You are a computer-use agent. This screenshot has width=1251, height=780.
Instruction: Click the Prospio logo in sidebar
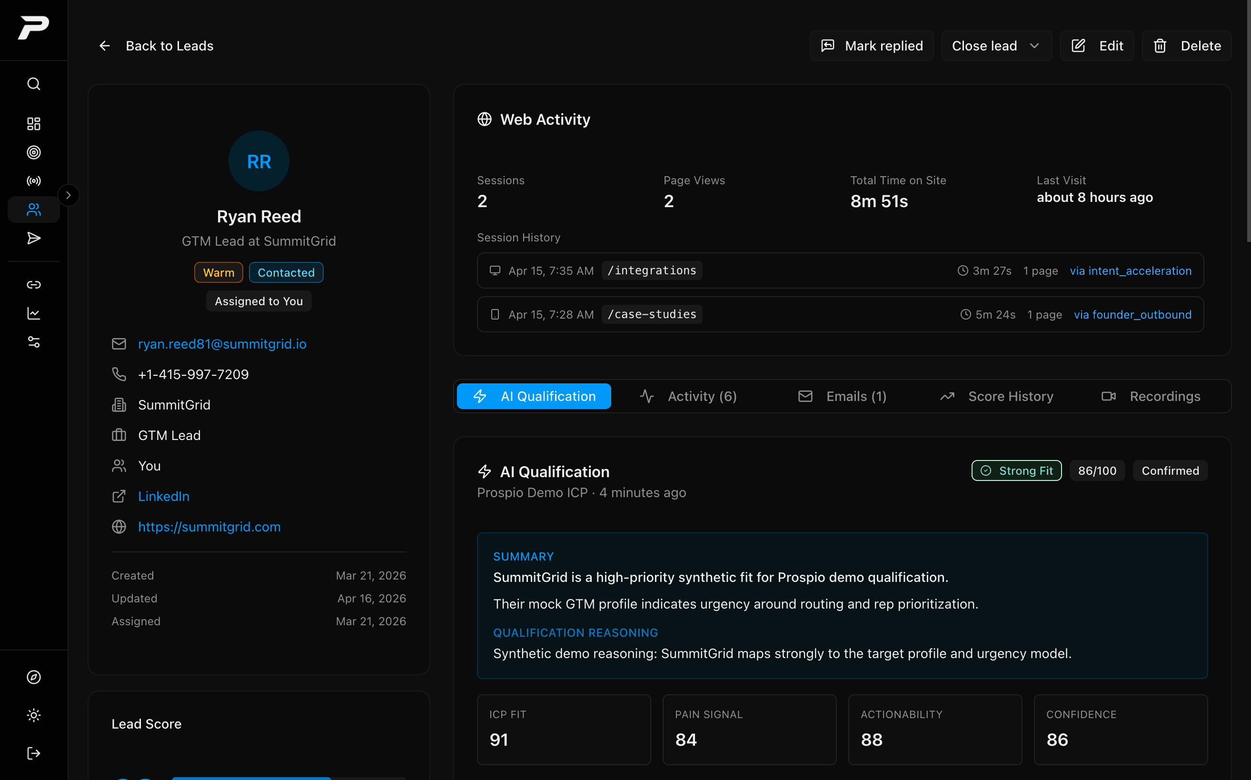(33, 27)
